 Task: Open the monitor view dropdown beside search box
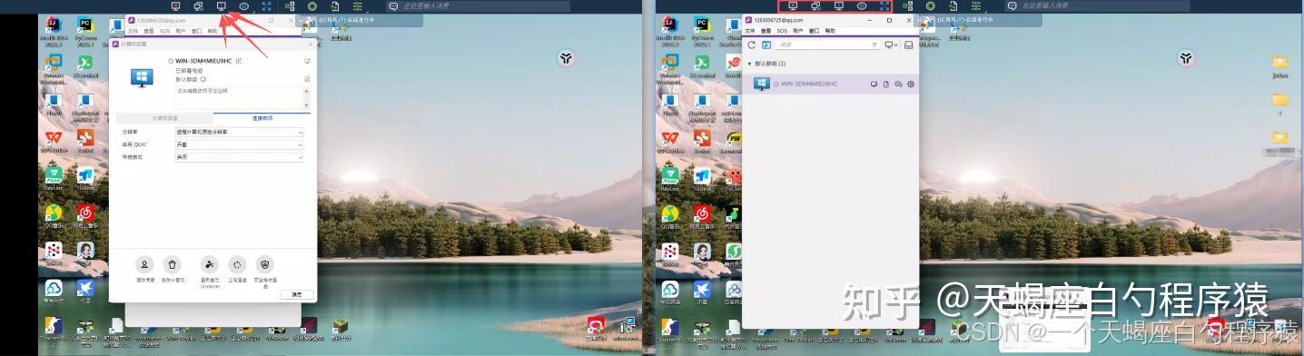pyautogui.click(x=892, y=44)
